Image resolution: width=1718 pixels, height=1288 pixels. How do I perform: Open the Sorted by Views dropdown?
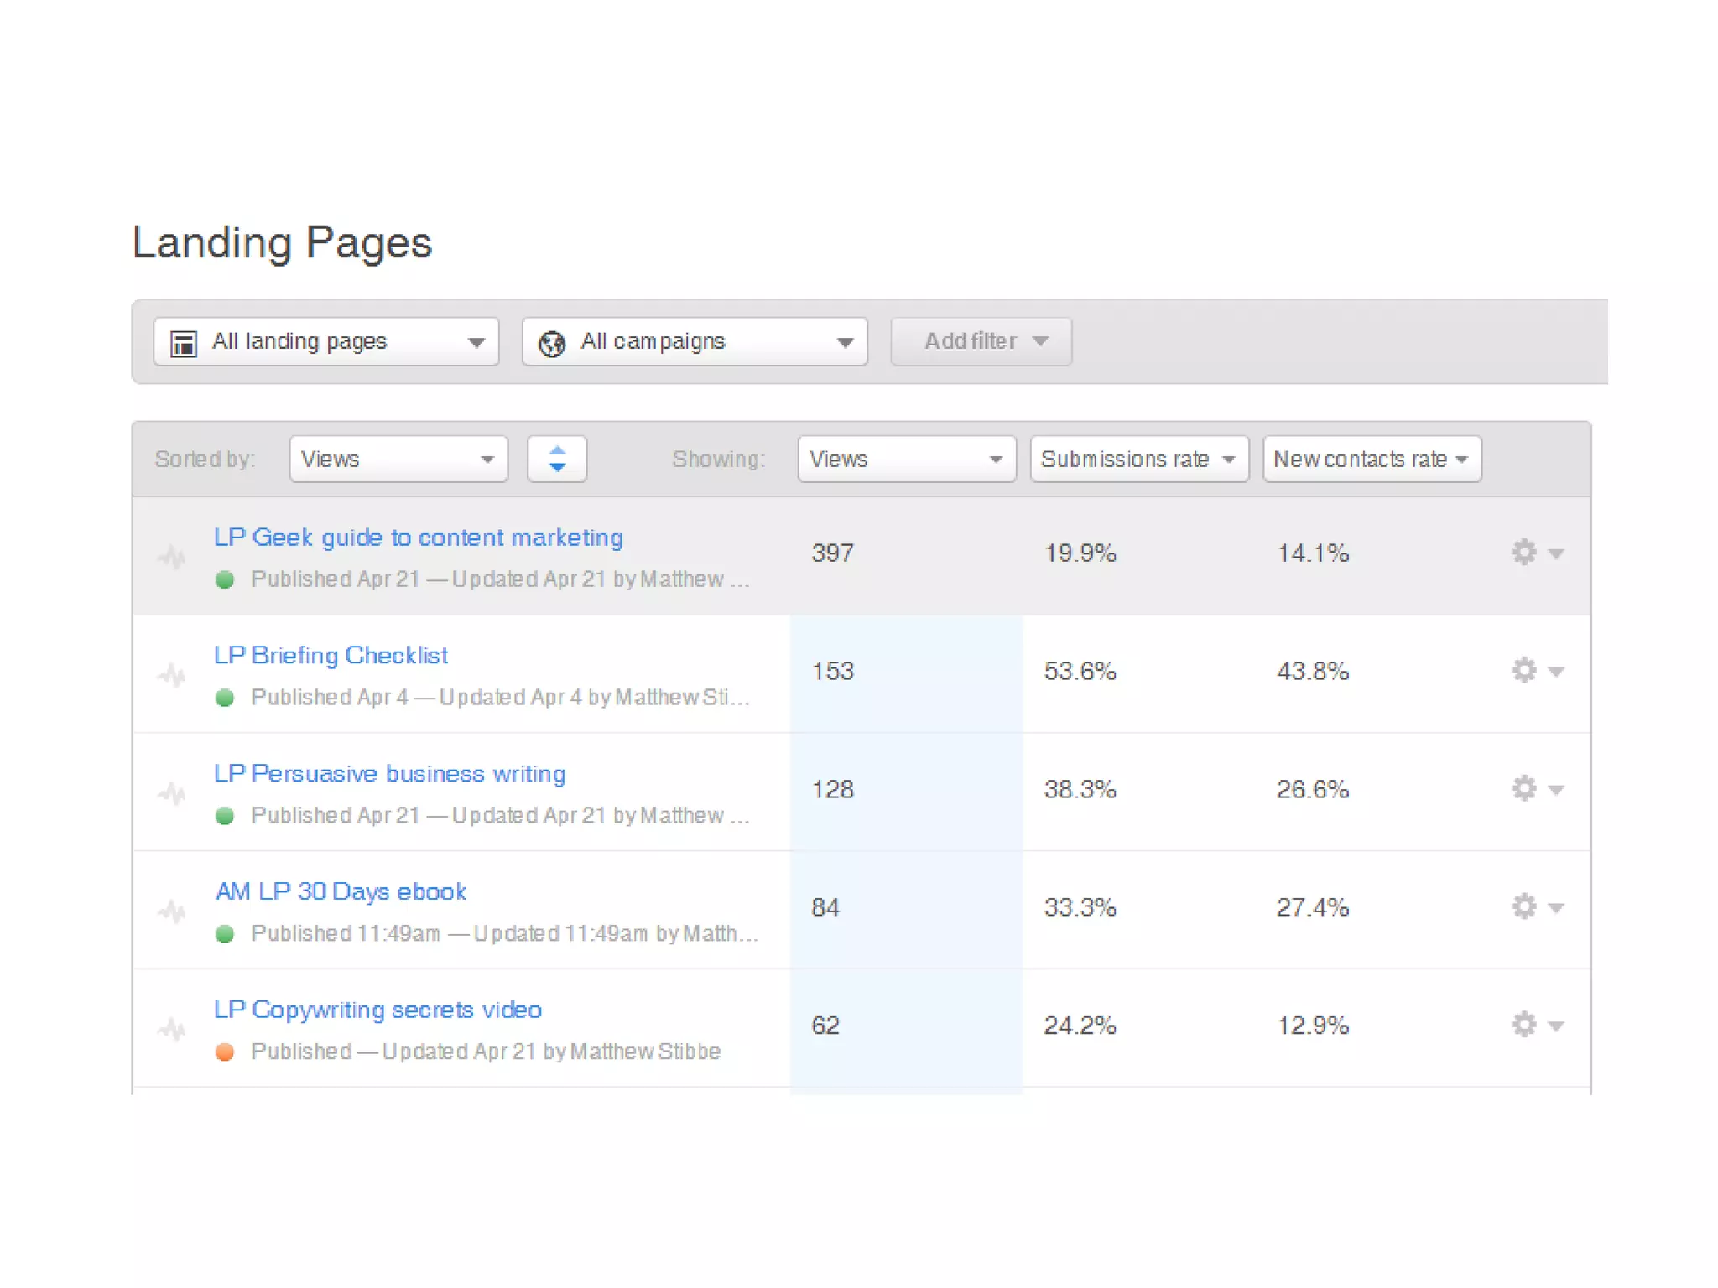[398, 459]
